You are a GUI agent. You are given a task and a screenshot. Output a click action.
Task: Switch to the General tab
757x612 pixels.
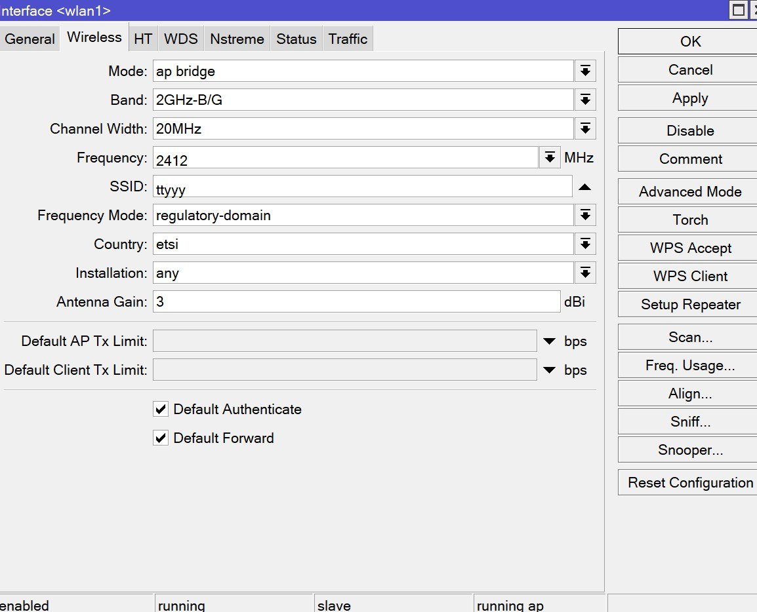point(30,39)
